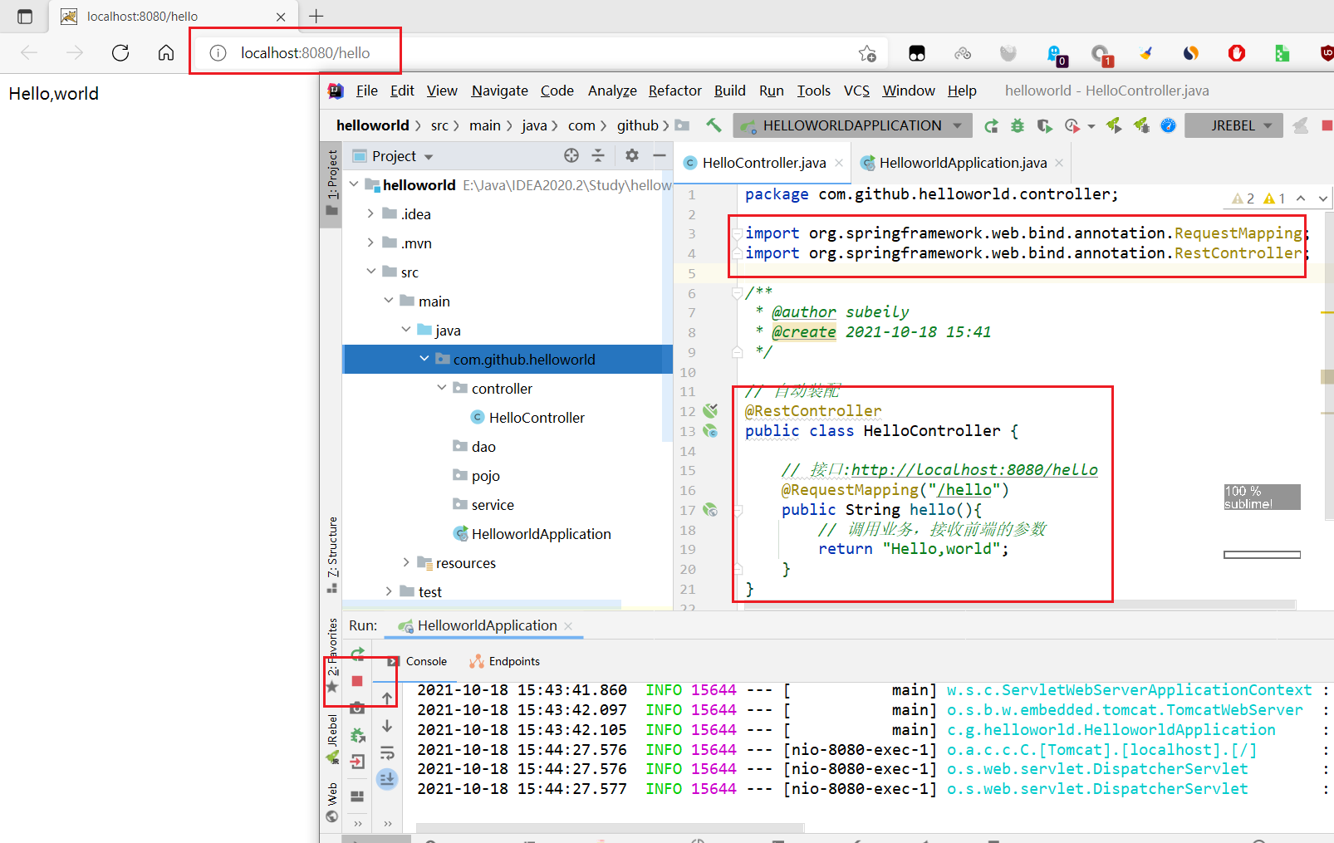Click the browser refresh button
Viewport: 1334px width, 843px height.
click(x=120, y=53)
